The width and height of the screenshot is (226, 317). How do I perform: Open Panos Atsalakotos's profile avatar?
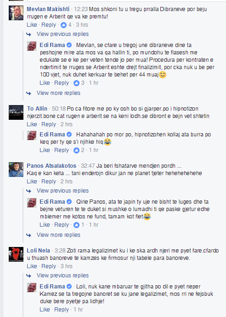(16, 170)
